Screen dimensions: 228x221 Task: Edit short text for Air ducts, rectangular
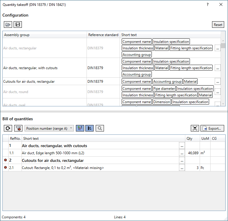[x=218, y=48]
